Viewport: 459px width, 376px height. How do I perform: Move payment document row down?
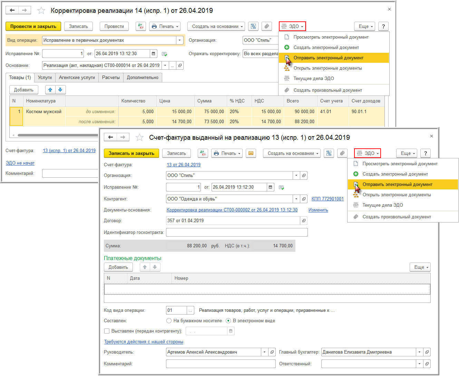point(155,267)
